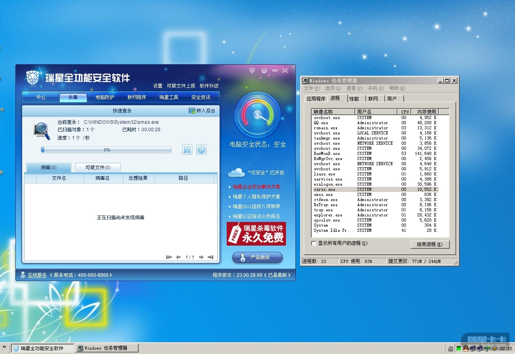Select the 杀毒 tab
515x354 pixels.
pos(73,97)
